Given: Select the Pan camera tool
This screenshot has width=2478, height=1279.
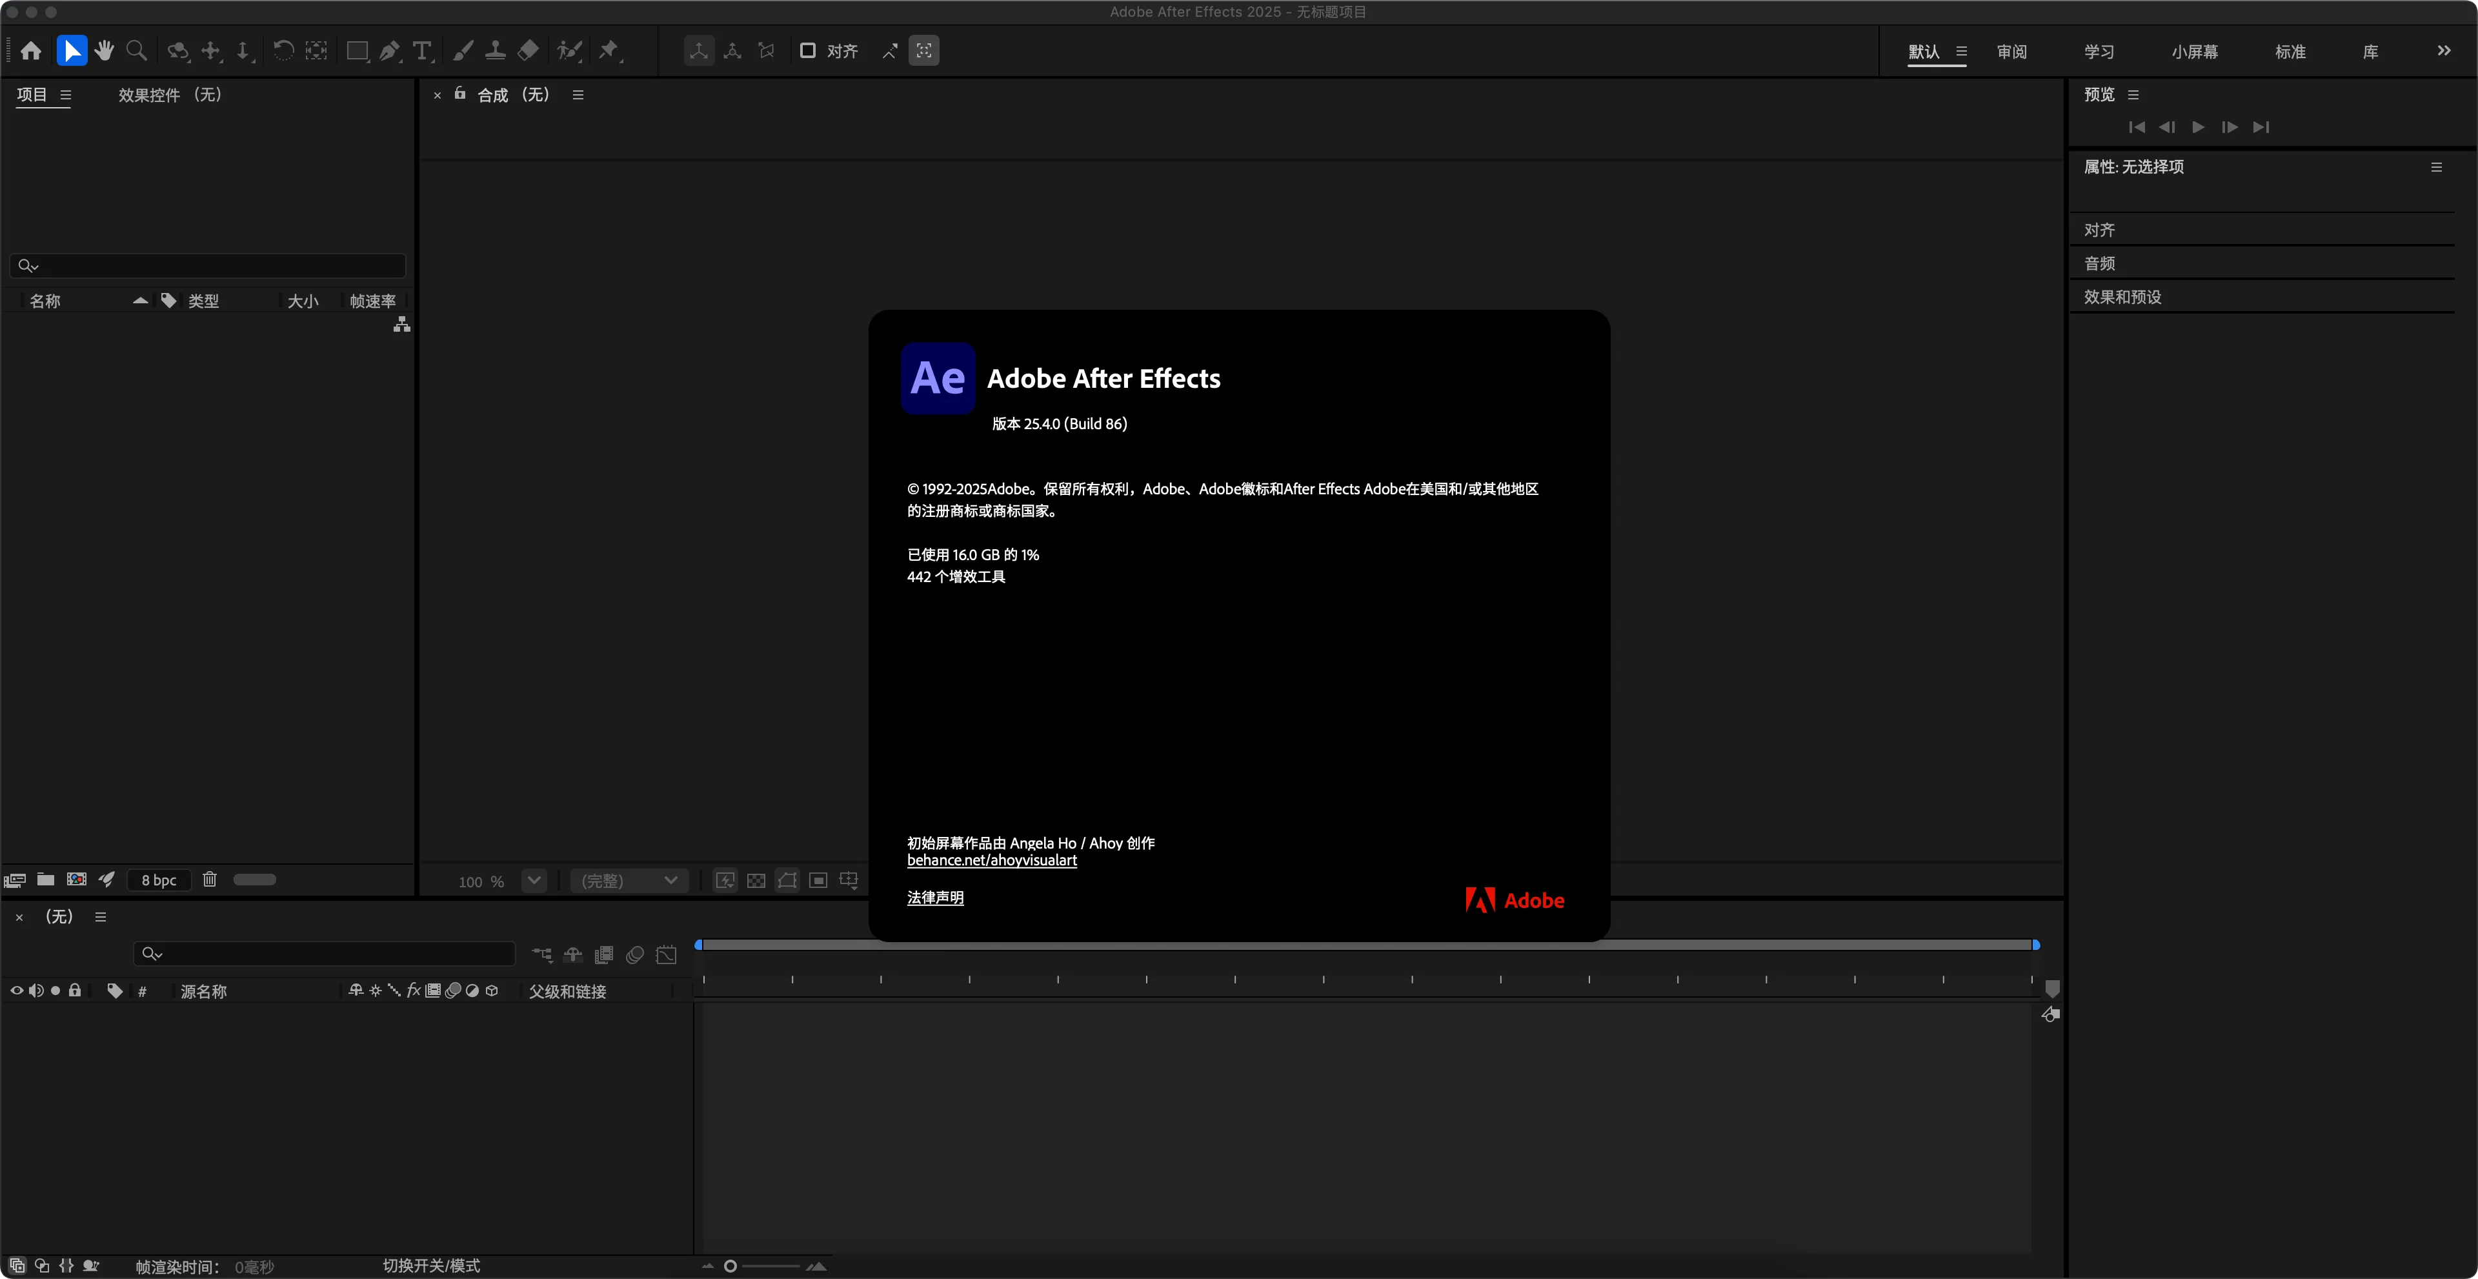Looking at the screenshot, I should (210, 51).
